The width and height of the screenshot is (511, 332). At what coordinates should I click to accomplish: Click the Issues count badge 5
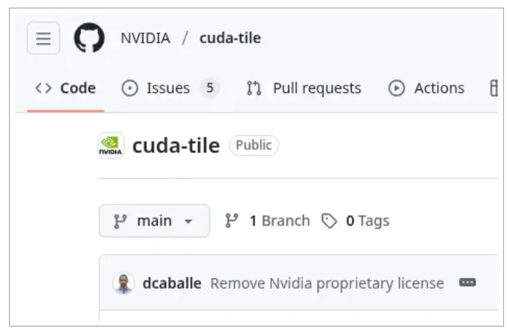pyautogui.click(x=209, y=88)
